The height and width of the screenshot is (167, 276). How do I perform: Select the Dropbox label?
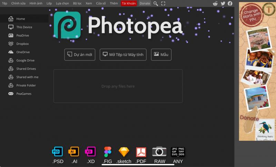tap(22, 43)
